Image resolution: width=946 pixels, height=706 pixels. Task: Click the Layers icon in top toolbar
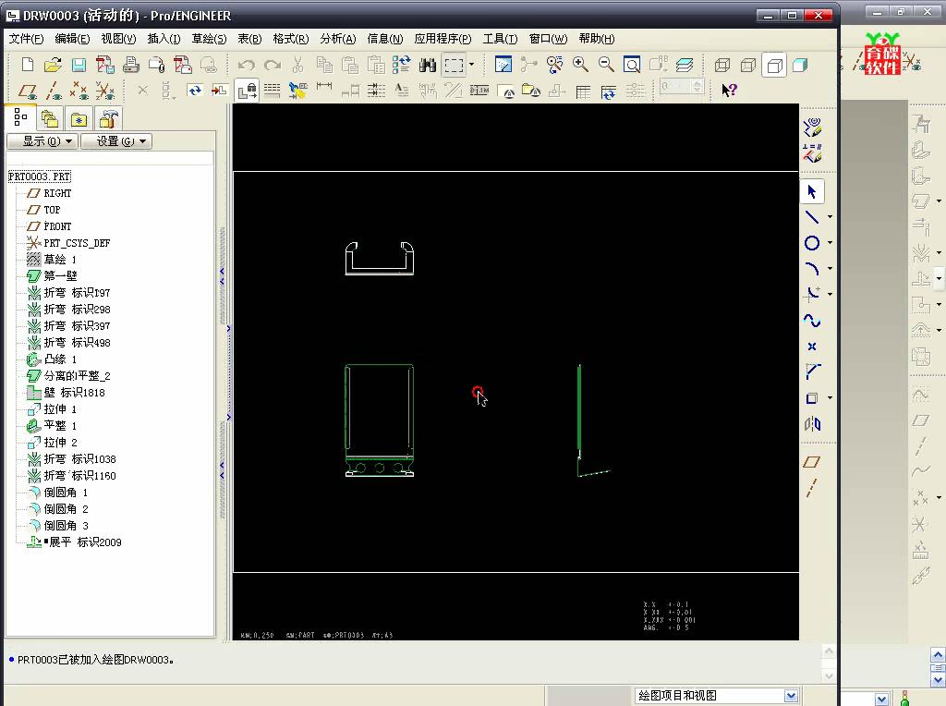[x=685, y=65]
